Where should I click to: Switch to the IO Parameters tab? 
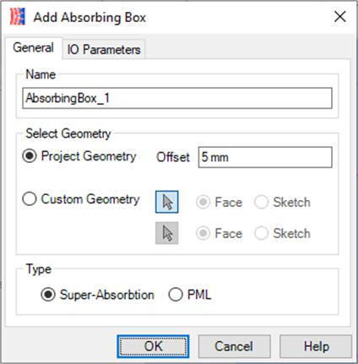pos(104,50)
